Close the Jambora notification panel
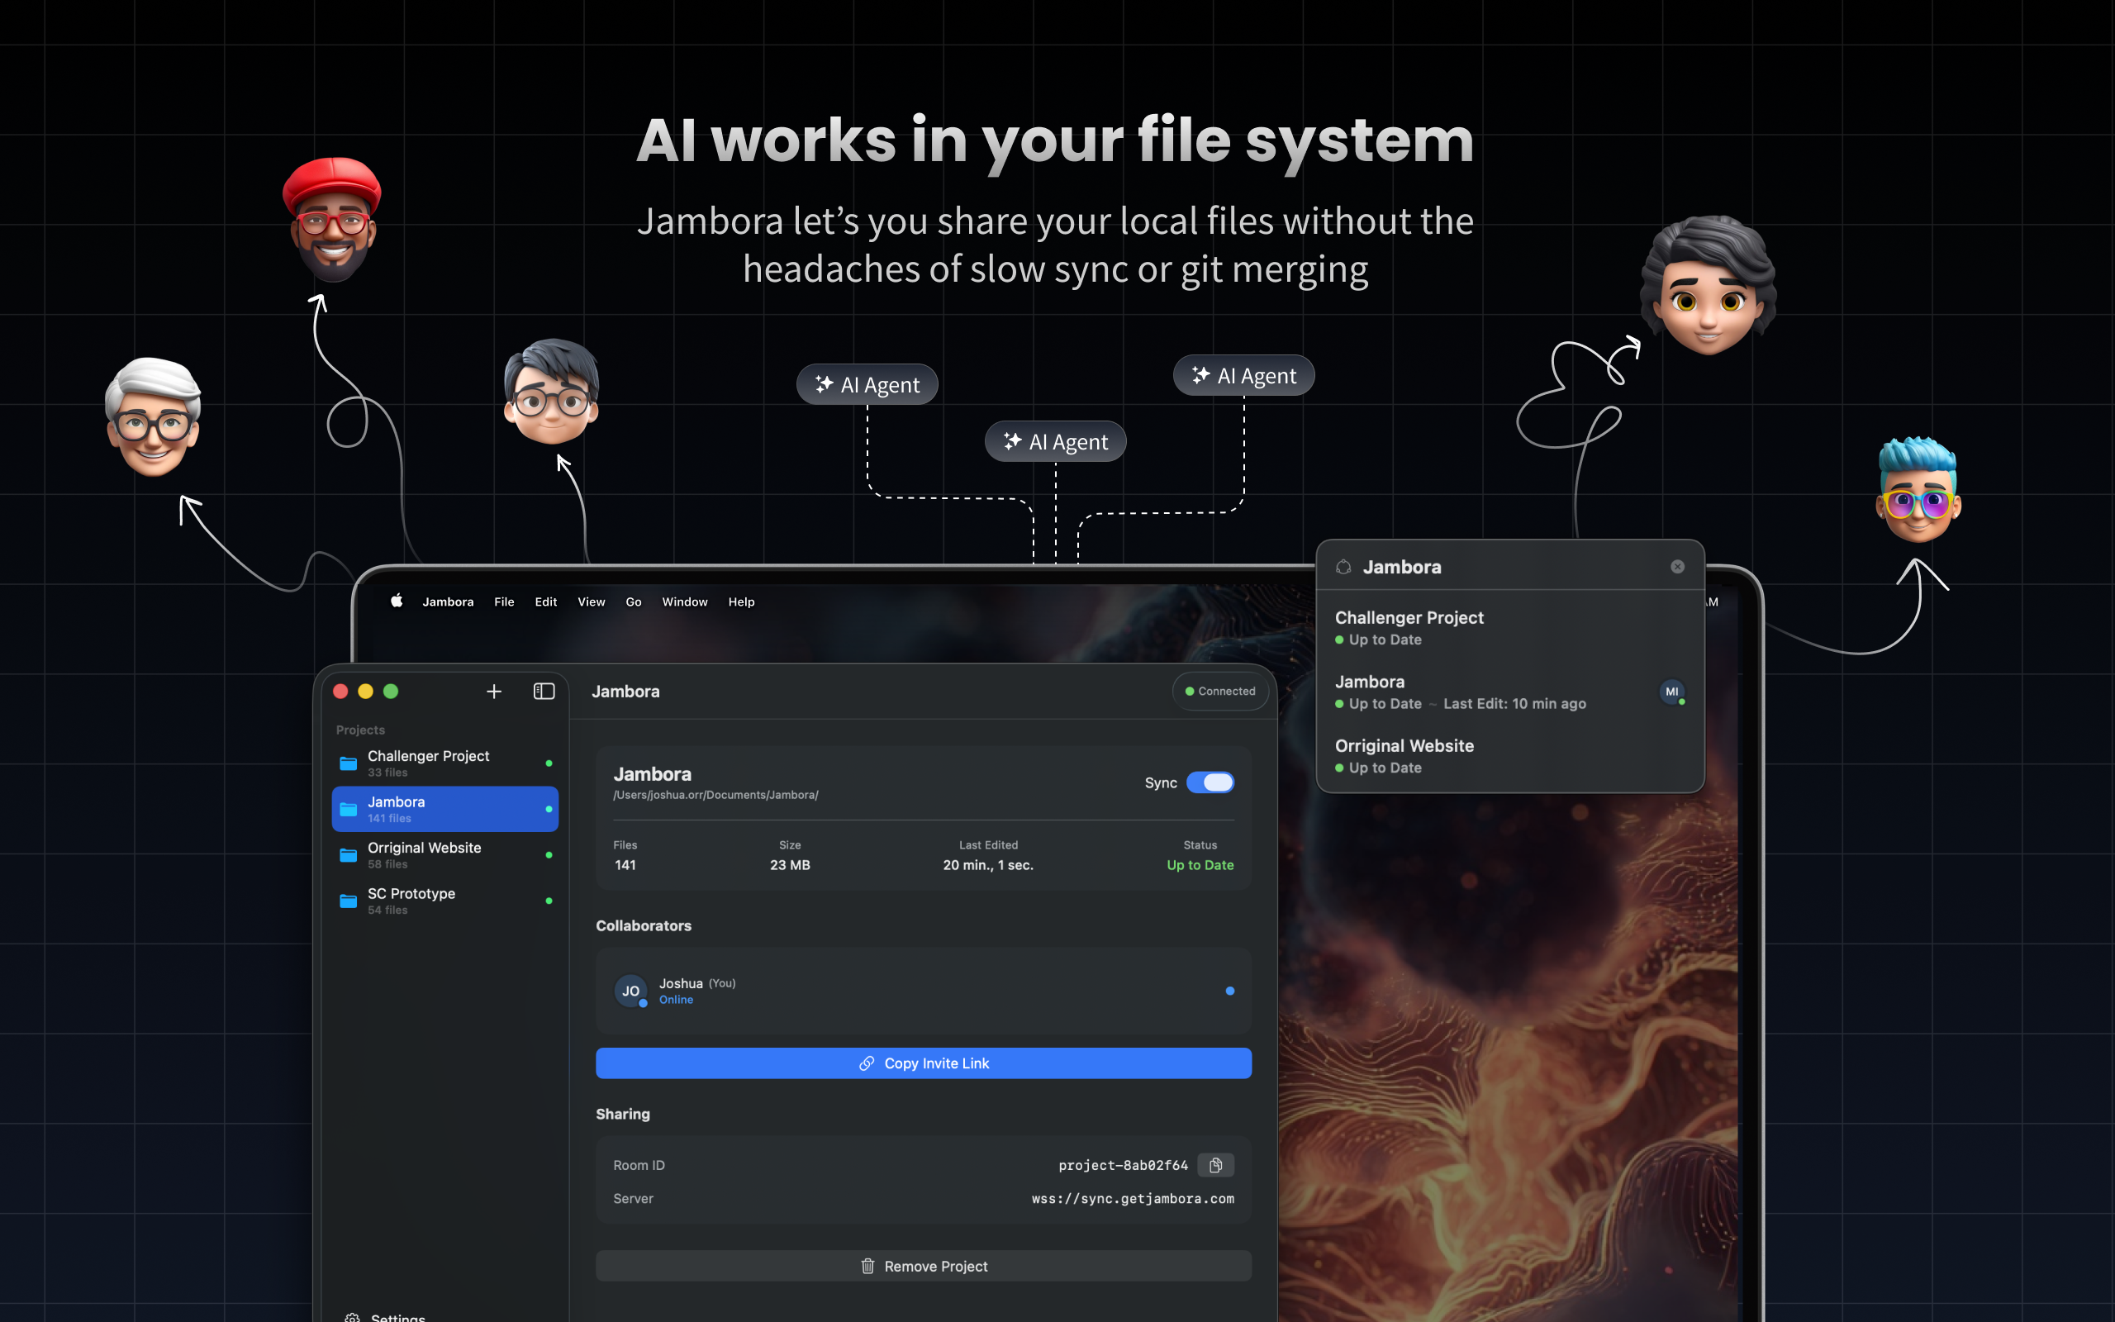This screenshot has width=2115, height=1322. 1676,566
